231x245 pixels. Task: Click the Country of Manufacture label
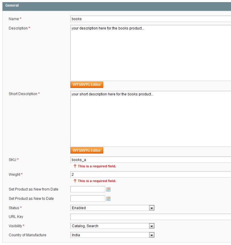click(27, 235)
